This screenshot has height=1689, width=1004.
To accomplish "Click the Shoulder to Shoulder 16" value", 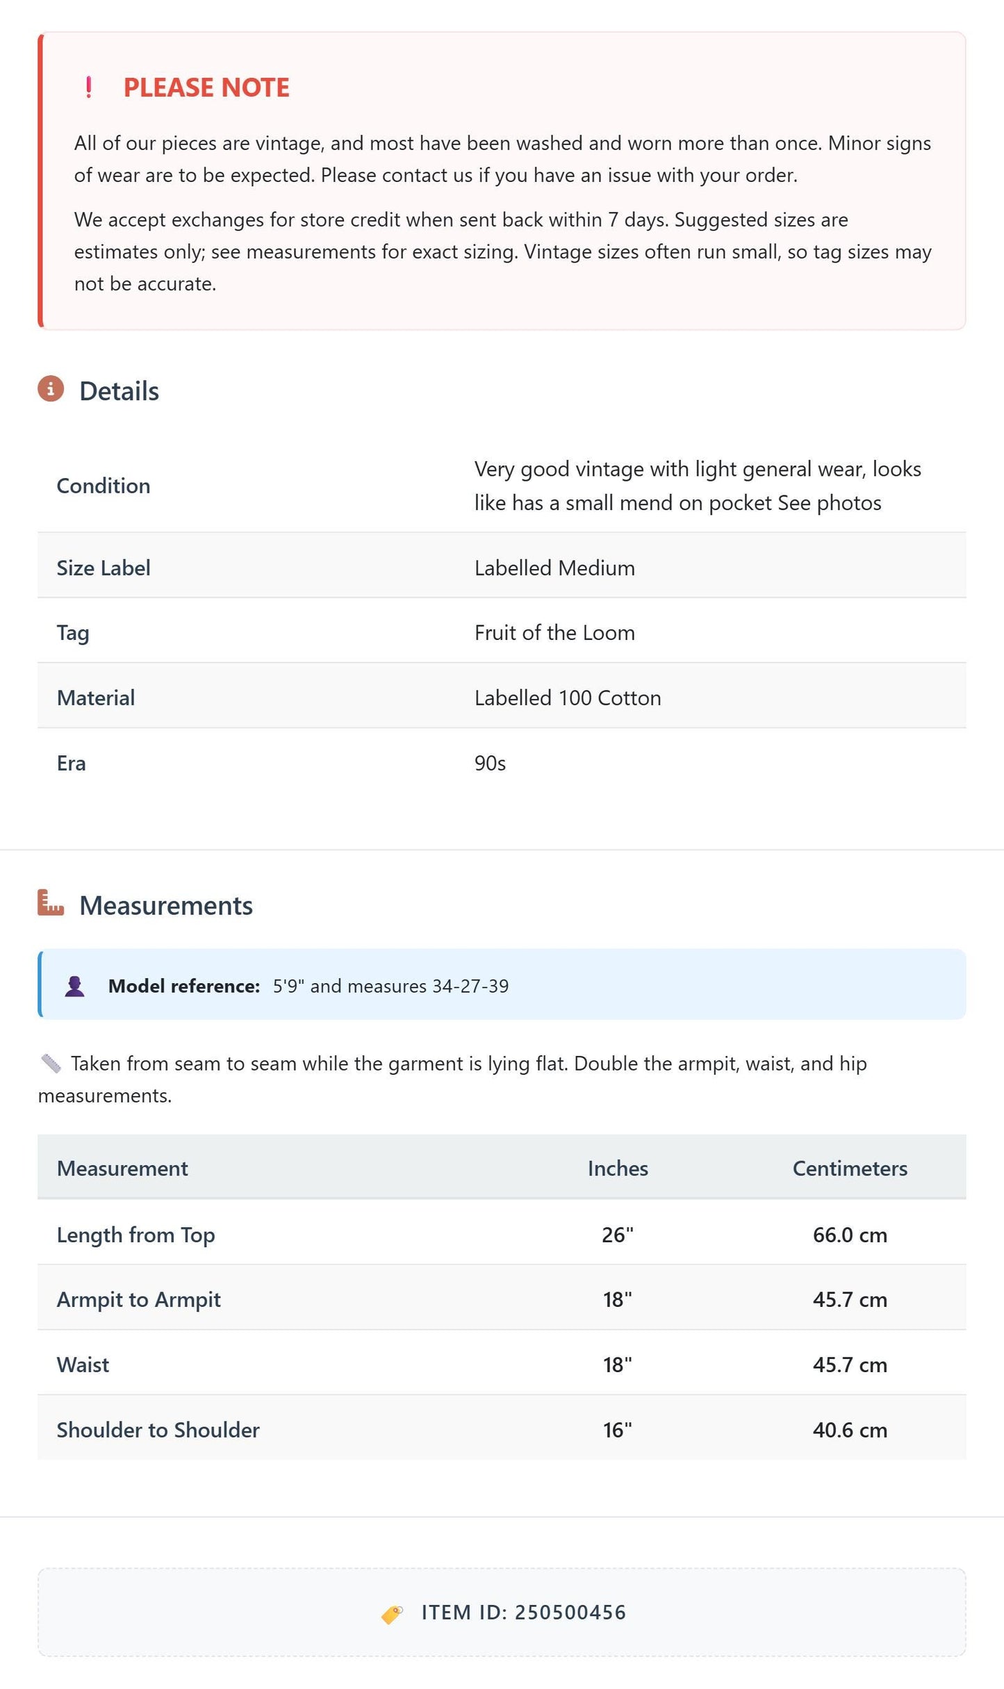I will point(618,1430).
